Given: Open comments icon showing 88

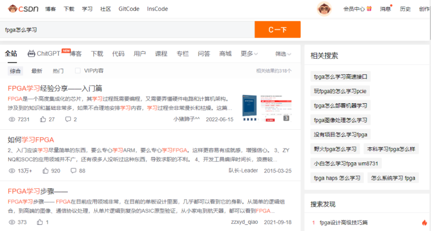Looking at the screenshot, I should coord(74,171).
